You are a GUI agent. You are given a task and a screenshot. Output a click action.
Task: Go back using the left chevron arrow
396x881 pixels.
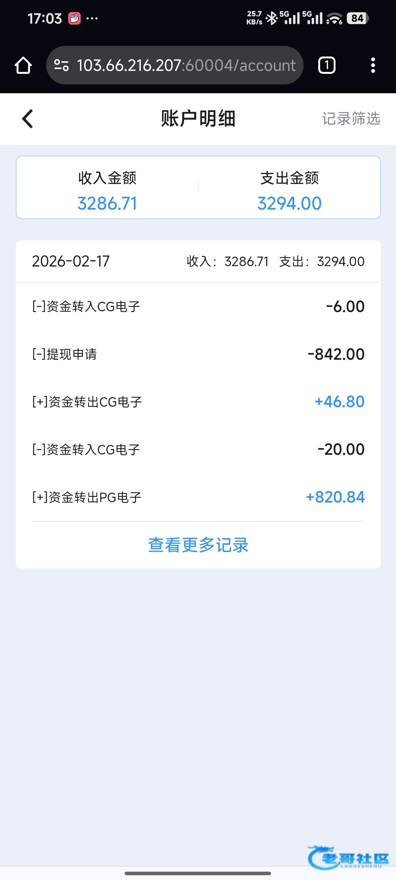(27, 119)
